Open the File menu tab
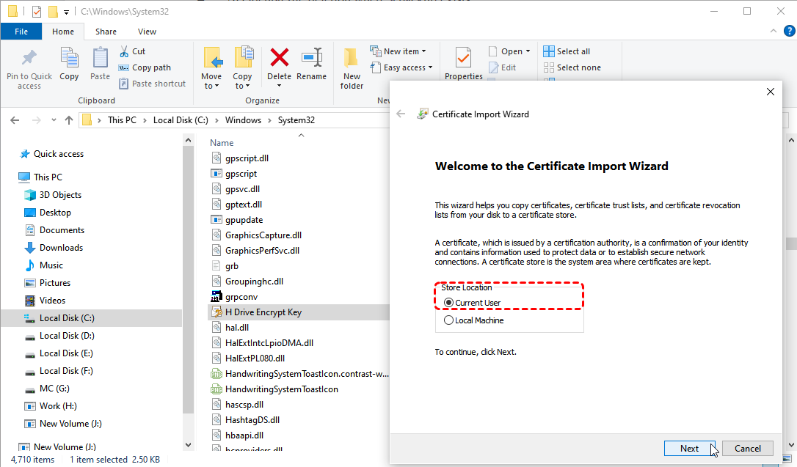 (21, 32)
